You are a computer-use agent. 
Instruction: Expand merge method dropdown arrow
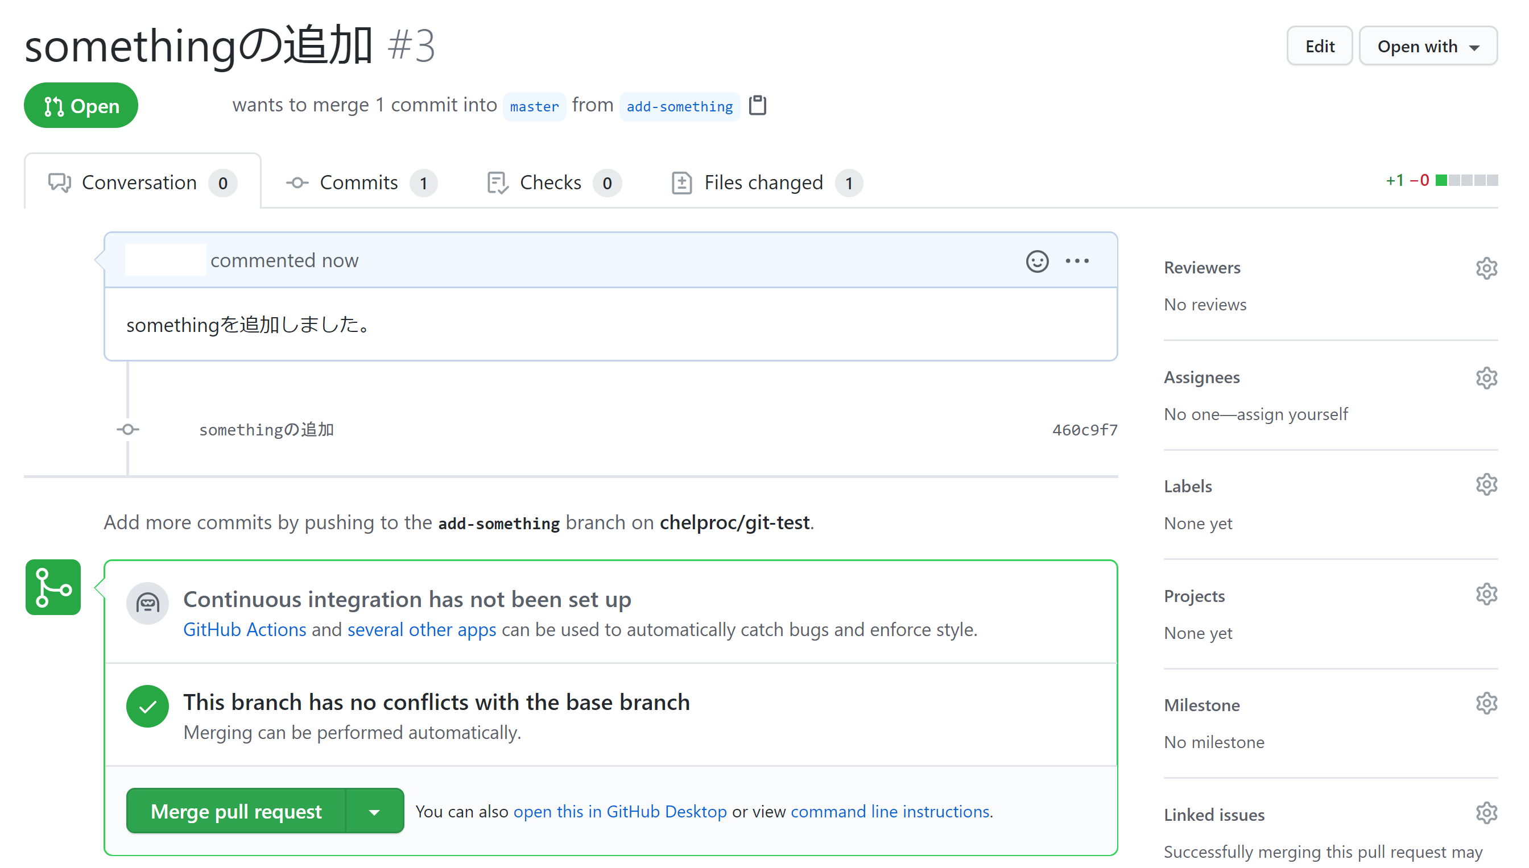point(374,811)
